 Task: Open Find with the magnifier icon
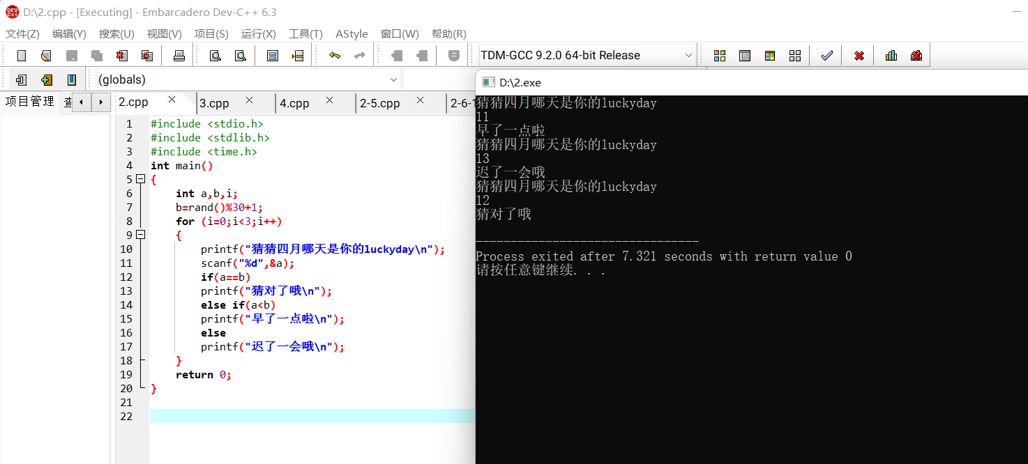pos(215,56)
